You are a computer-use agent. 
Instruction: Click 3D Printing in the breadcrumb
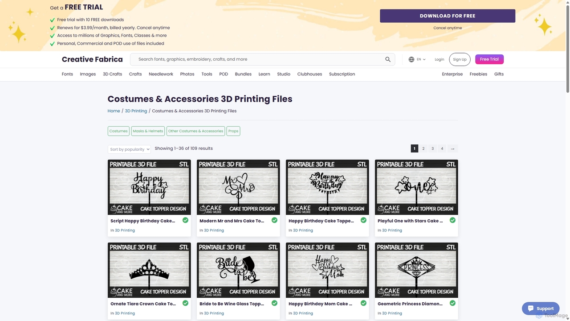[x=136, y=111]
